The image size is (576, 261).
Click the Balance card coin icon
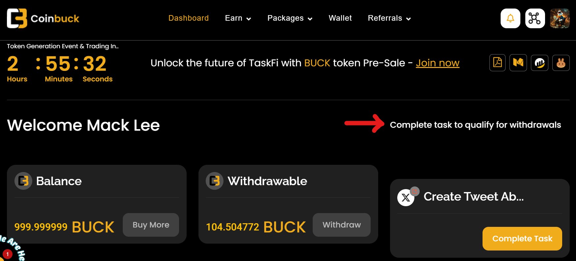click(23, 181)
